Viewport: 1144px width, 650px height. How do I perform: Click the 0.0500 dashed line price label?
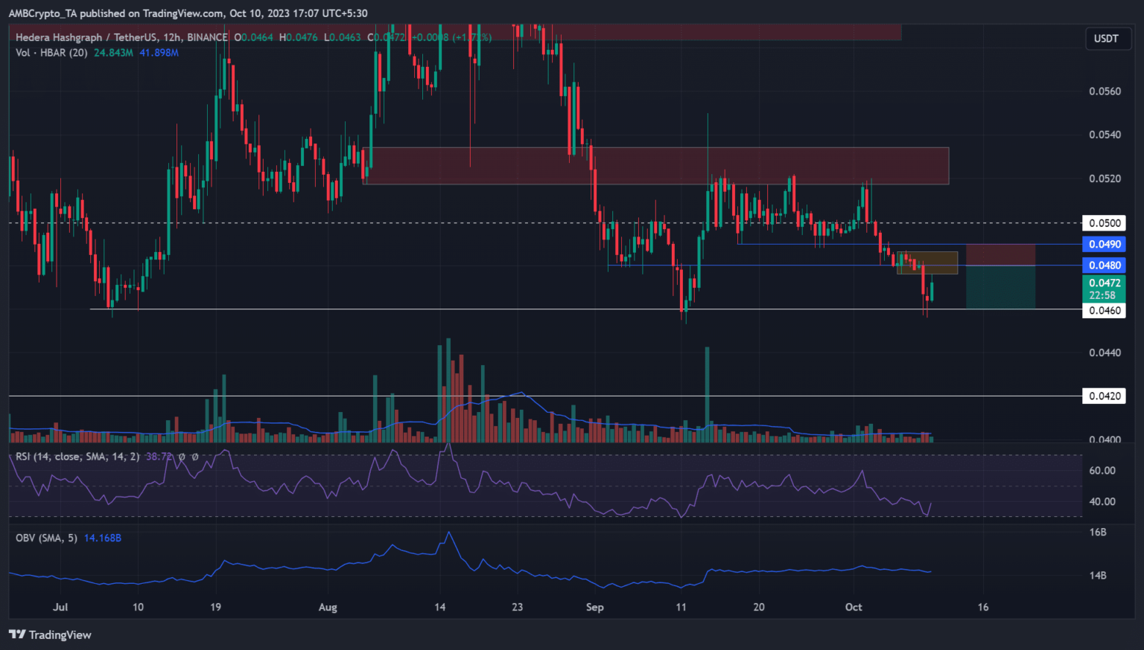[x=1104, y=223]
